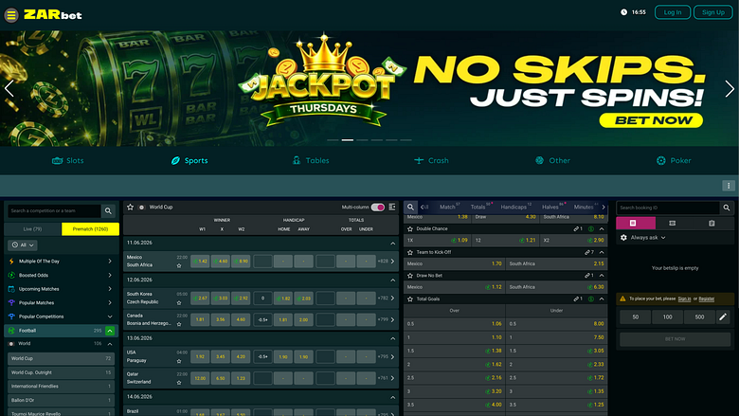Click the column layout icon beside Multi-column
The width and height of the screenshot is (739, 416).
[x=392, y=207]
